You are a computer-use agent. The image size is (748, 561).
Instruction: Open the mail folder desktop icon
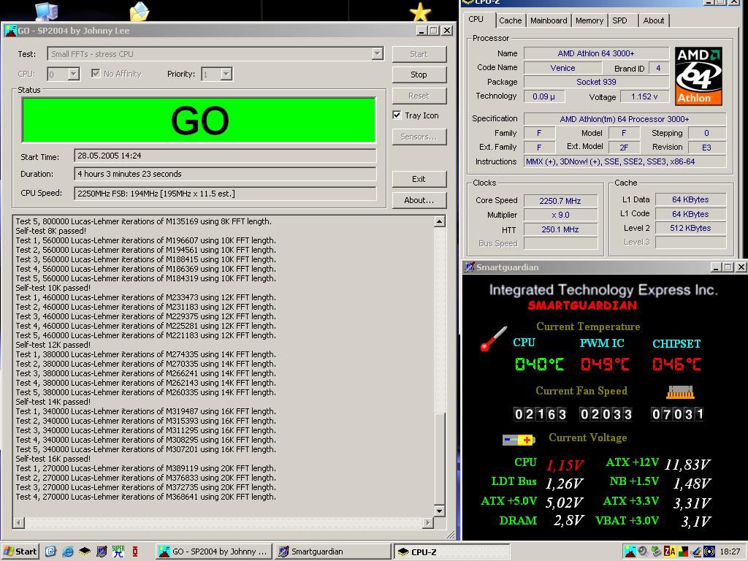(x=140, y=11)
